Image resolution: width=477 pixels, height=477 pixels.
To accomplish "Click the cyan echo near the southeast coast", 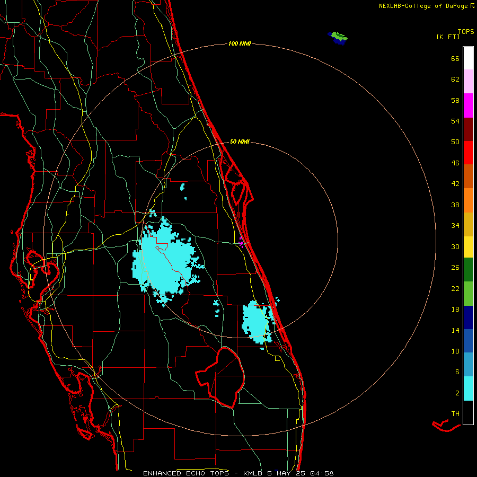I will click(x=258, y=322).
